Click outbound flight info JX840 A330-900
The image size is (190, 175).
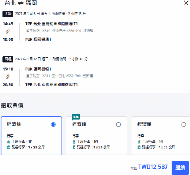pos(60,31)
